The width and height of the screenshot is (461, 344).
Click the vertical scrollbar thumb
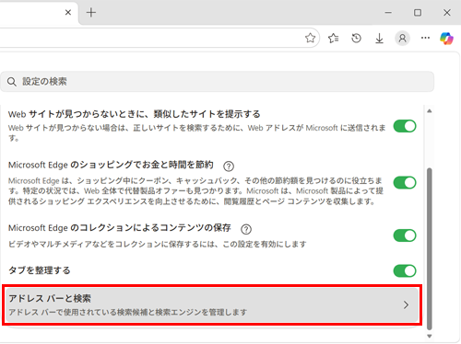430,249
